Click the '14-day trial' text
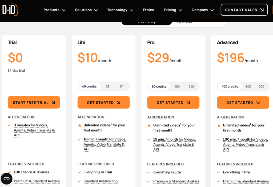 pos(16,71)
